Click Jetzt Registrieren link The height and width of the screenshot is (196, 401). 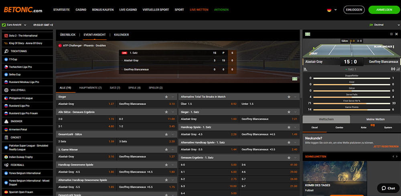386,147
